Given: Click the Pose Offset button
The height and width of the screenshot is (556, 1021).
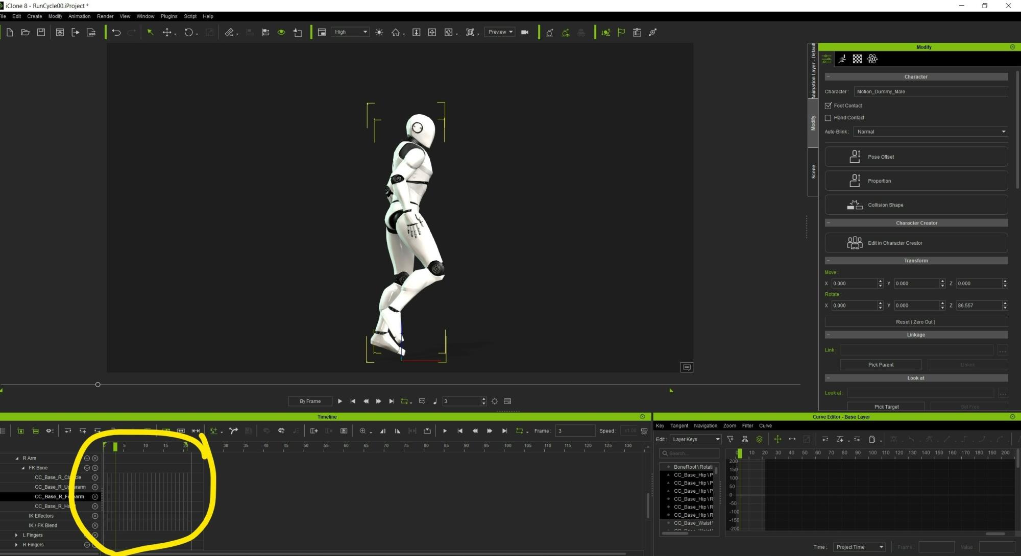Looking at the screenshot, I should click(x=916, y=157).
